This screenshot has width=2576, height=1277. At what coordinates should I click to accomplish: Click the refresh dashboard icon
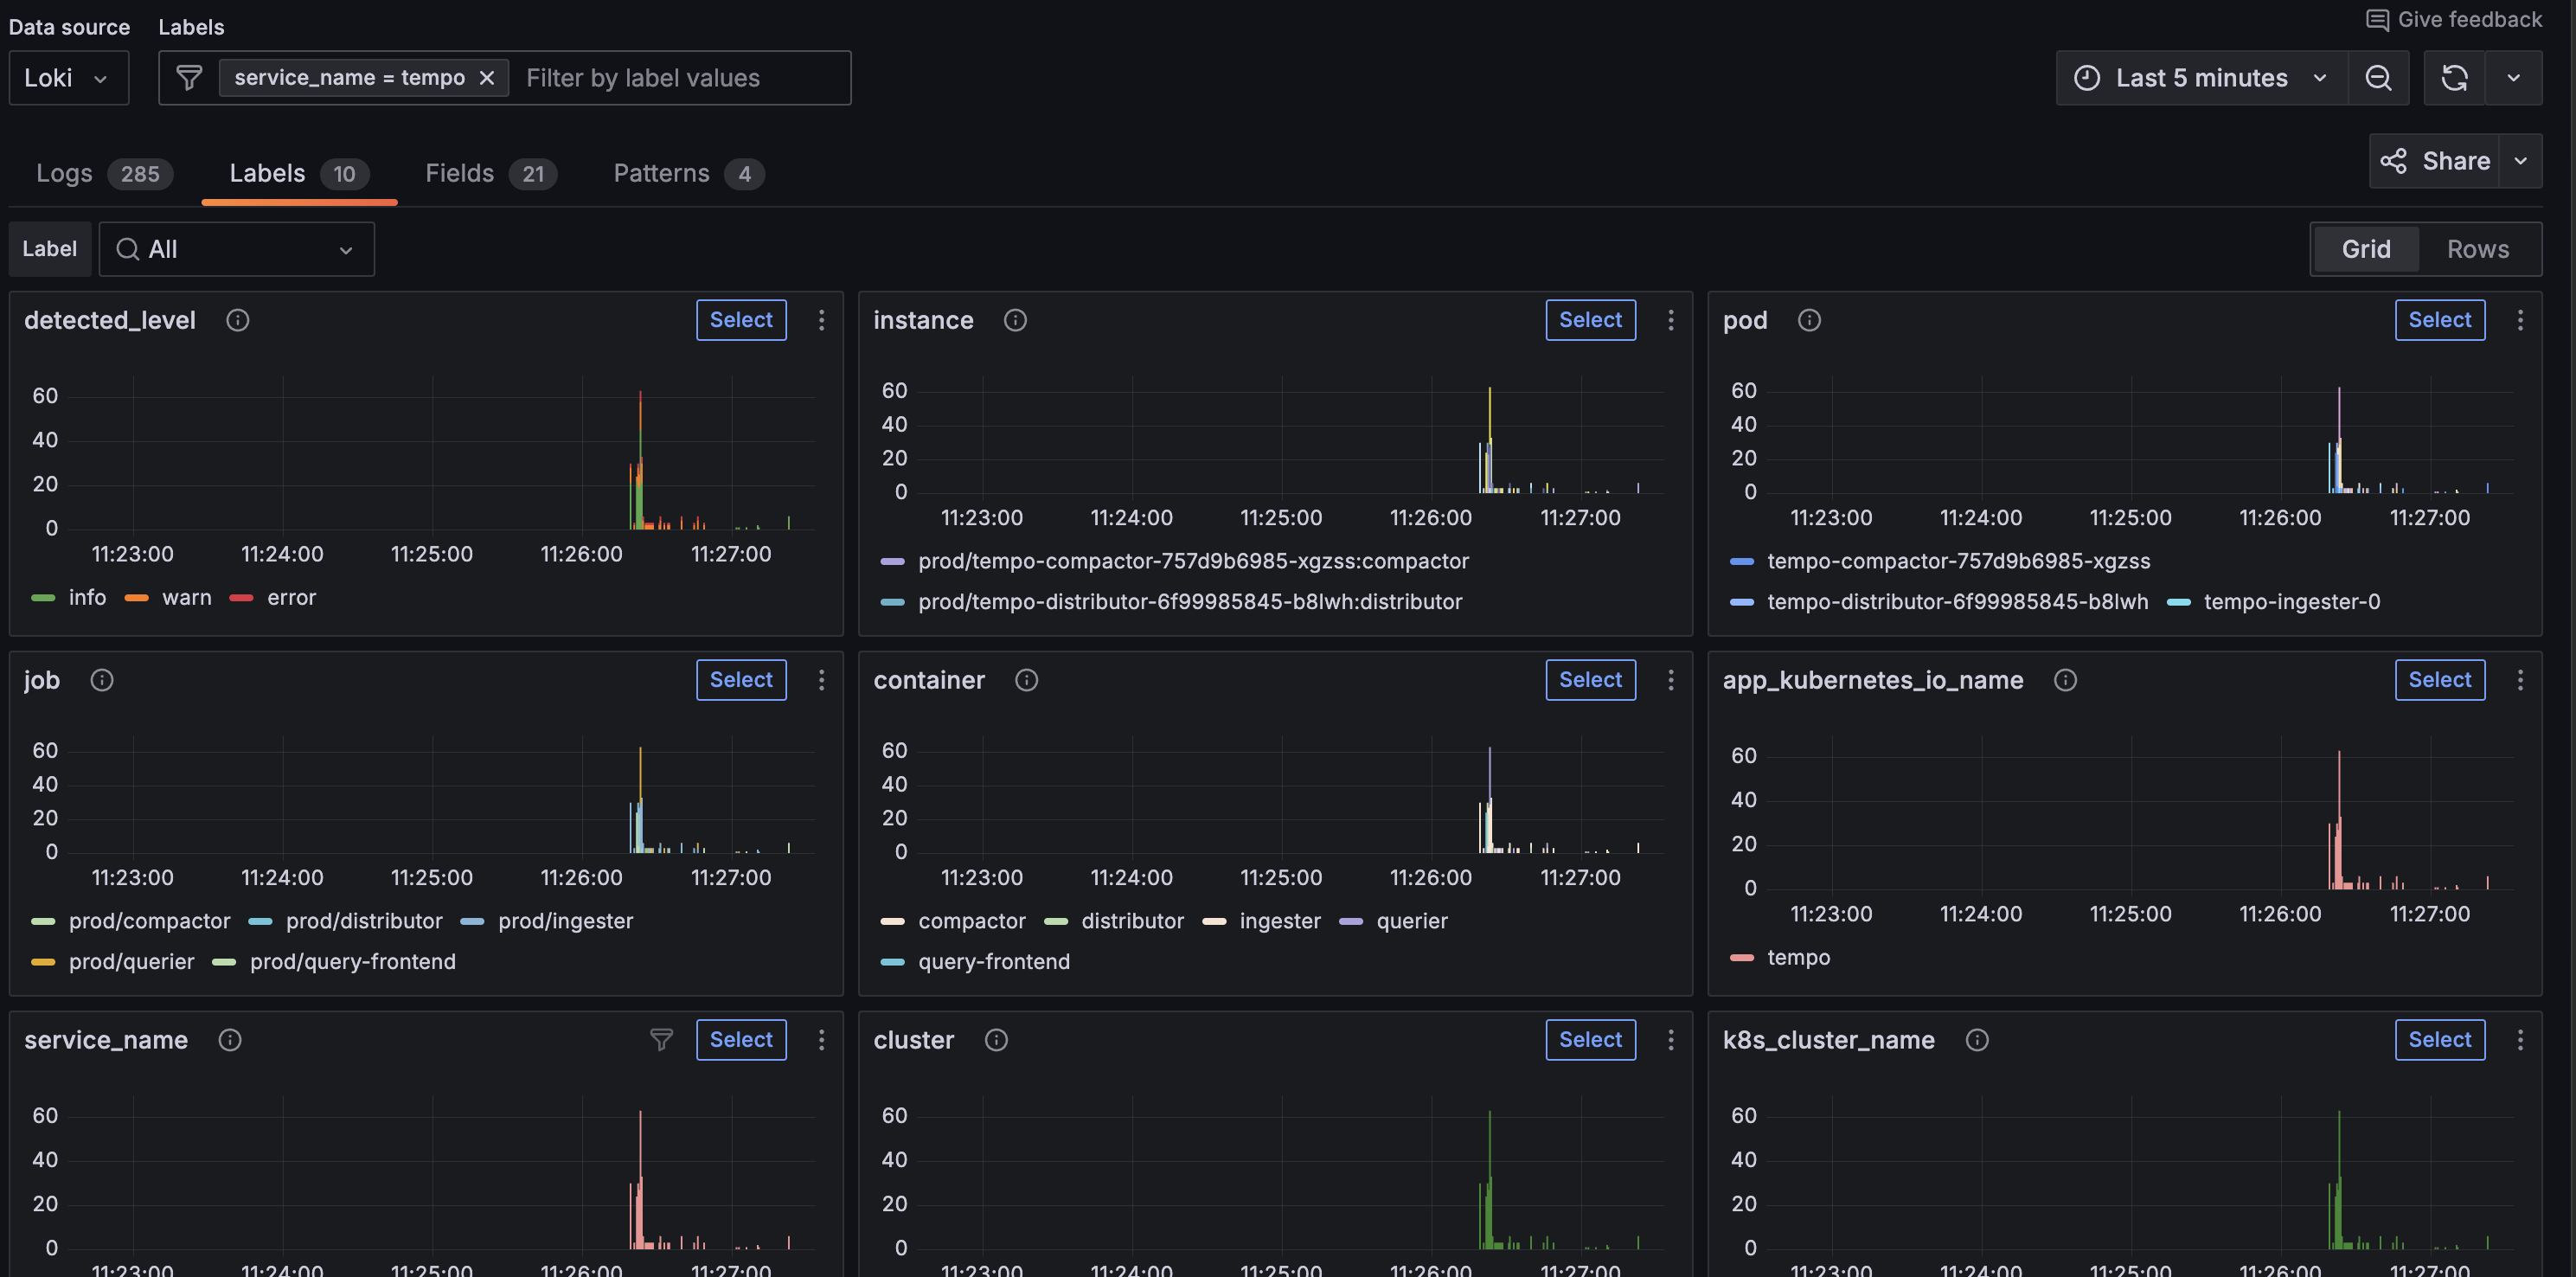[x=2454, y=78]
